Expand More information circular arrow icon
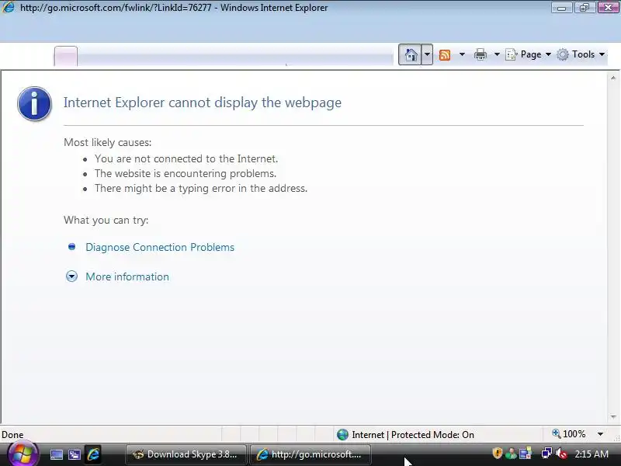Screen dimensions: 621x466 point(71,276)
